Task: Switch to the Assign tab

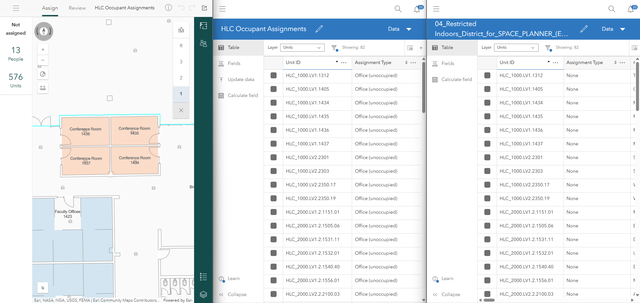Action: [50, 8]
